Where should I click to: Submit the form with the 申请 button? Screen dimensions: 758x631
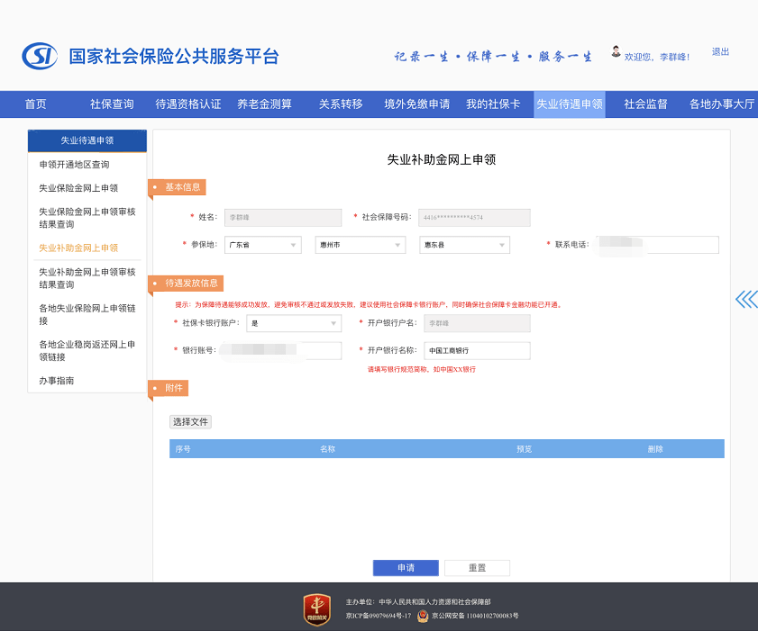(406, 568)
